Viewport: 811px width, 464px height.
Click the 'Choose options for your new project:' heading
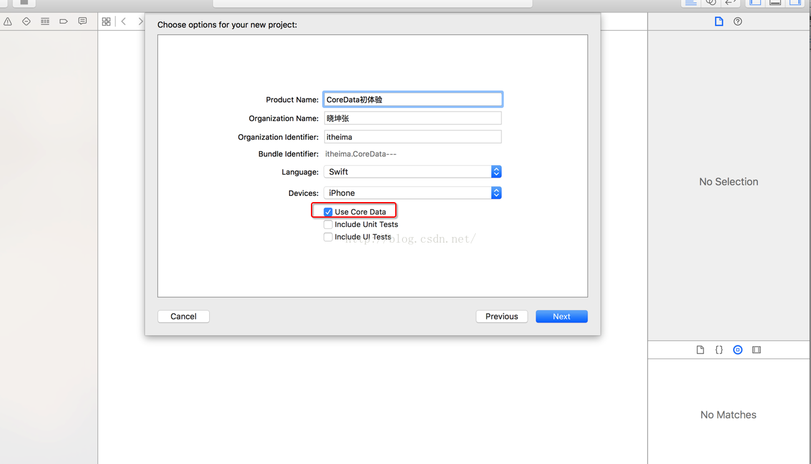click(227, 25)
